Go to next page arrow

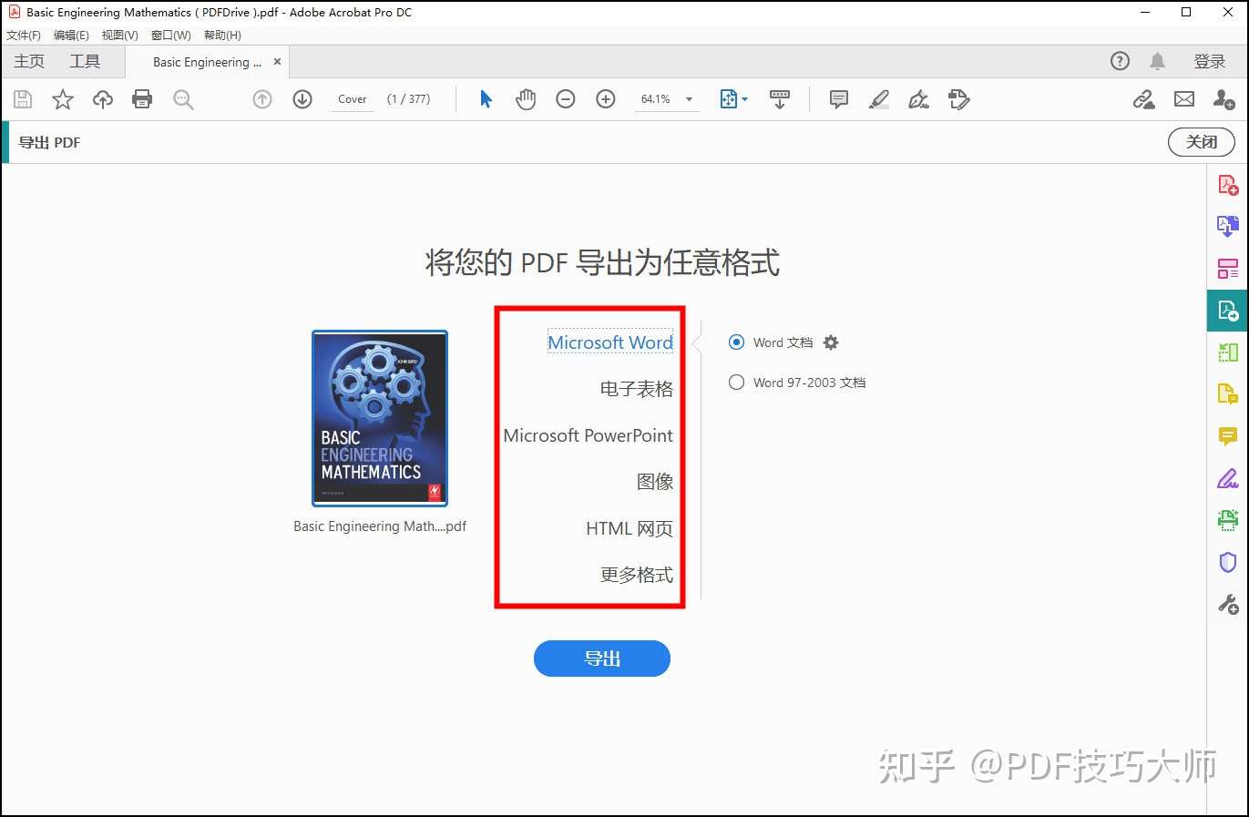pos(302,99)
